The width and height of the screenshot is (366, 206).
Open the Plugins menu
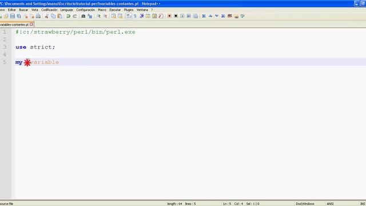128,10
